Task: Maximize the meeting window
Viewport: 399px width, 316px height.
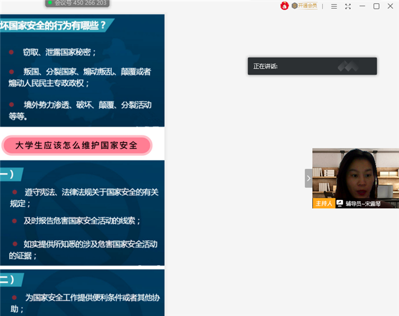Action: [376, 6]
